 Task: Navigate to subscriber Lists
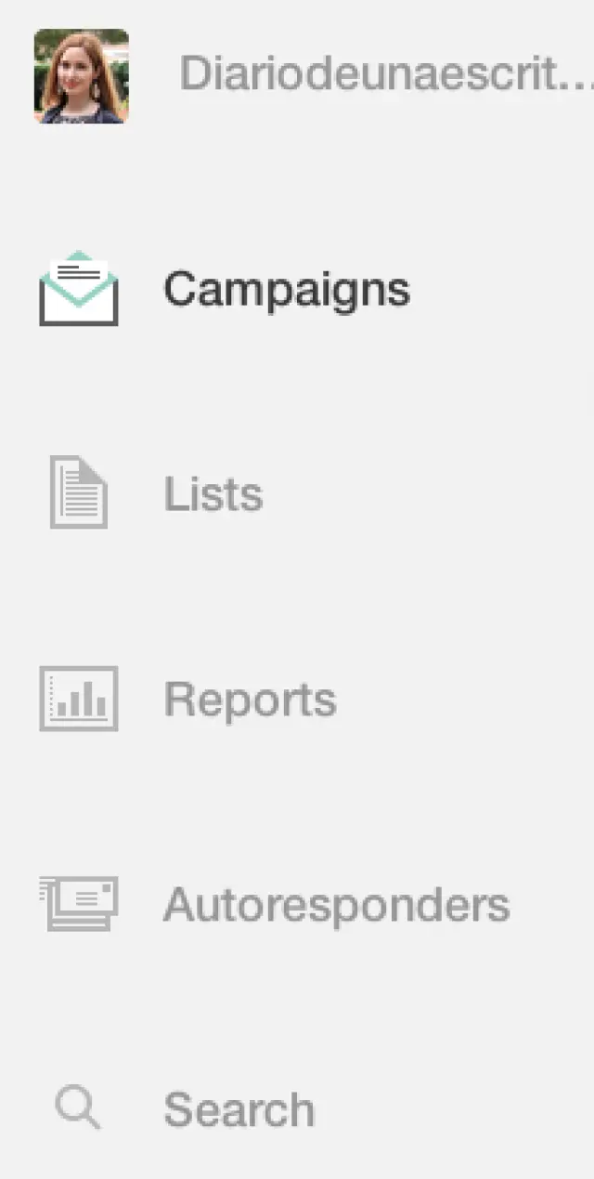coord(213,493)
